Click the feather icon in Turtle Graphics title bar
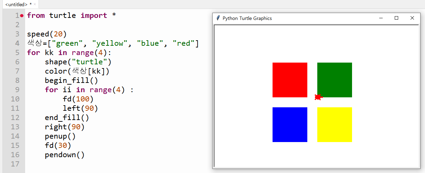This screenshot has width=425, height=173. (218, 18)
